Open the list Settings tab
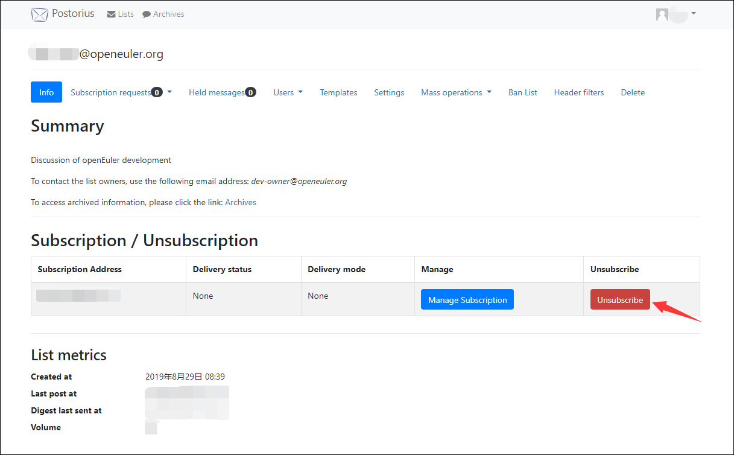 coord(389,92)
